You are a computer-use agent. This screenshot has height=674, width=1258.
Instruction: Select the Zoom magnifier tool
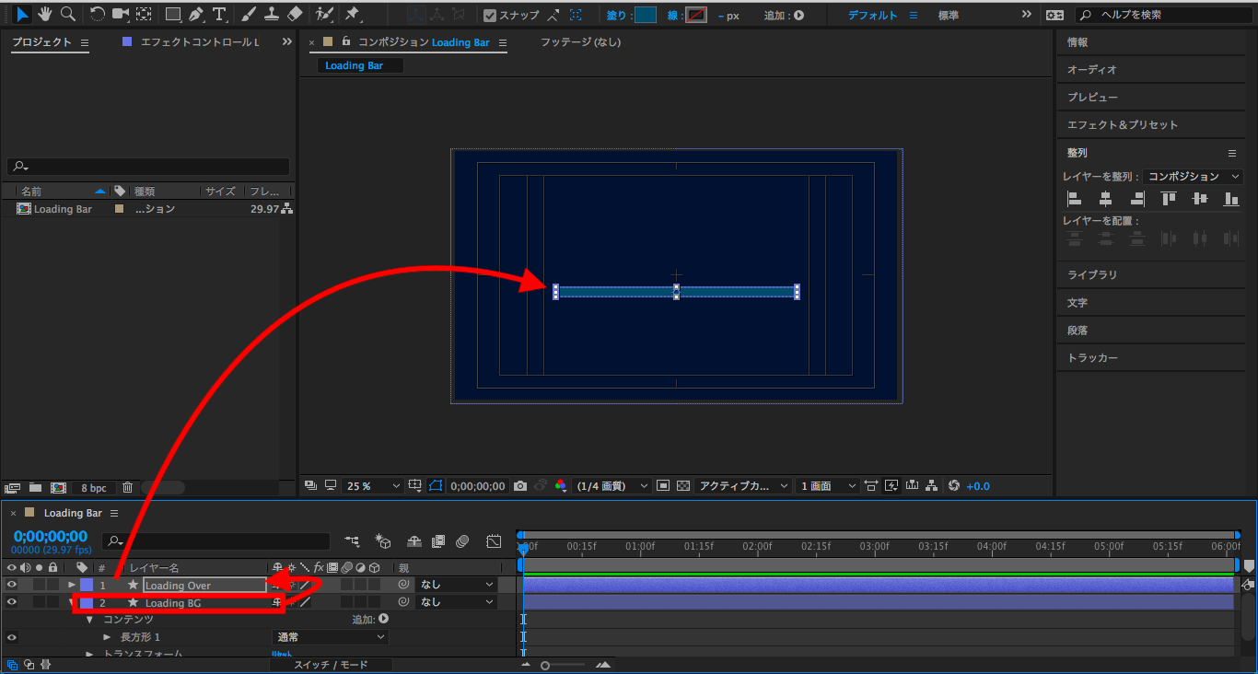(x=67, y=14)
